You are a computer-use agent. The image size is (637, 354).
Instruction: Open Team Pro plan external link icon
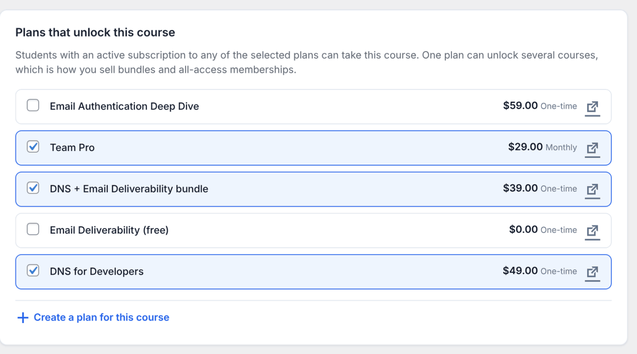coord(592,149)
